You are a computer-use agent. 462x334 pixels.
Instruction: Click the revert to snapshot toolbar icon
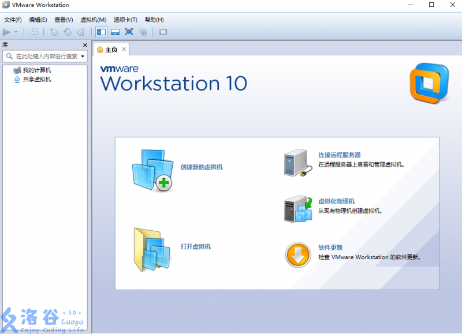coord(68,32)
